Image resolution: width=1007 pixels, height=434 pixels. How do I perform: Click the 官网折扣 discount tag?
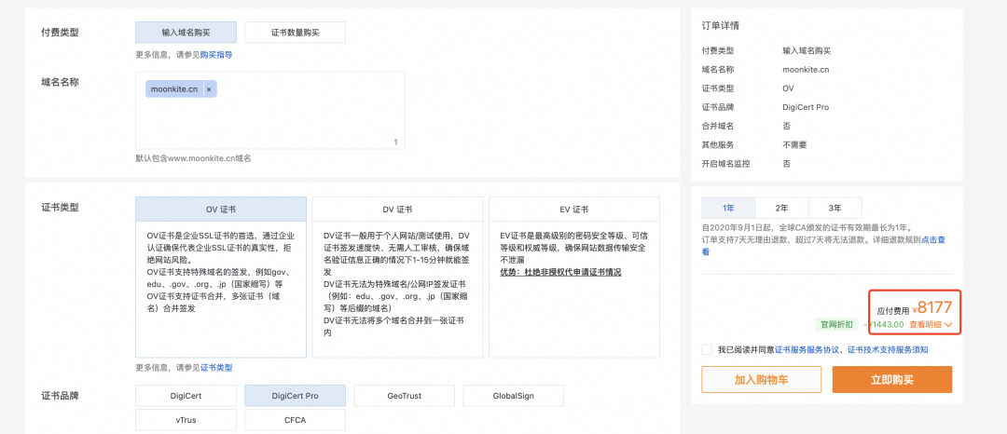point(836,324)
